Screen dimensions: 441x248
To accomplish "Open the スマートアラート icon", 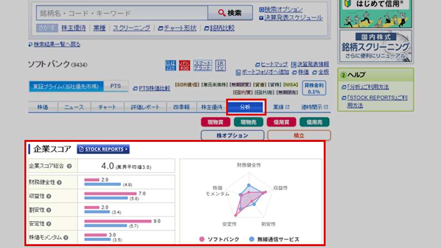I will [203, 65].
